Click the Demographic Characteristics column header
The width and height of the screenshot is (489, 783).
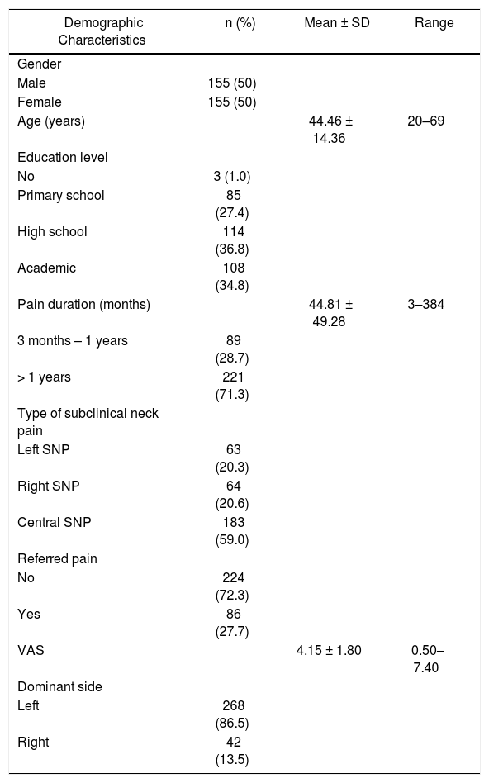102,31
